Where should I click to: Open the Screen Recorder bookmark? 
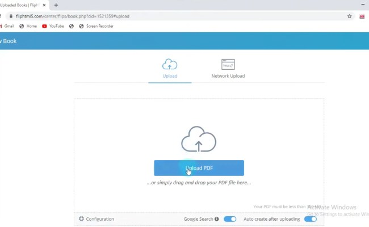click(x=97, y=26)
